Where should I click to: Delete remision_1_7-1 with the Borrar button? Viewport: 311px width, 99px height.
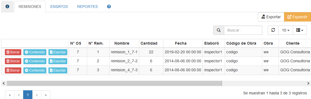13,52
